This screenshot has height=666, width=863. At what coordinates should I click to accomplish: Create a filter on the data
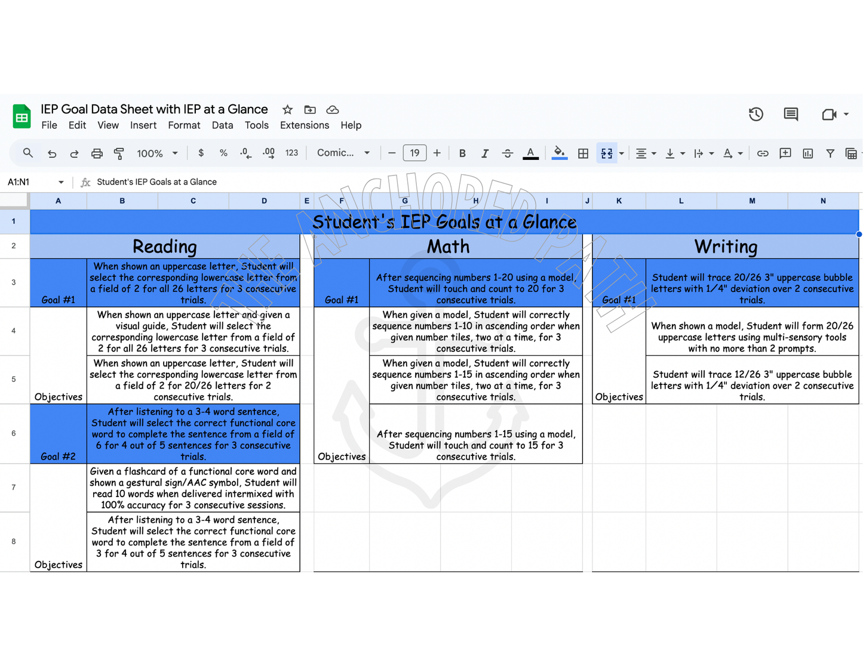830,153
